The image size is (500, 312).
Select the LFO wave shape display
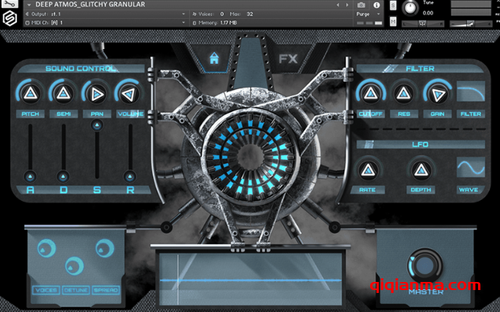click(470, 168)
